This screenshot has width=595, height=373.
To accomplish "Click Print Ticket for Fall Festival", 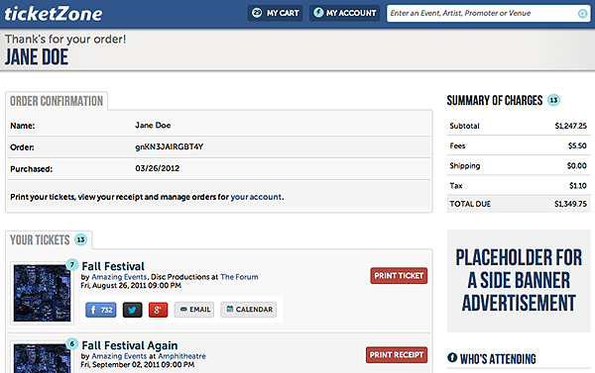I will coord(399,276).
